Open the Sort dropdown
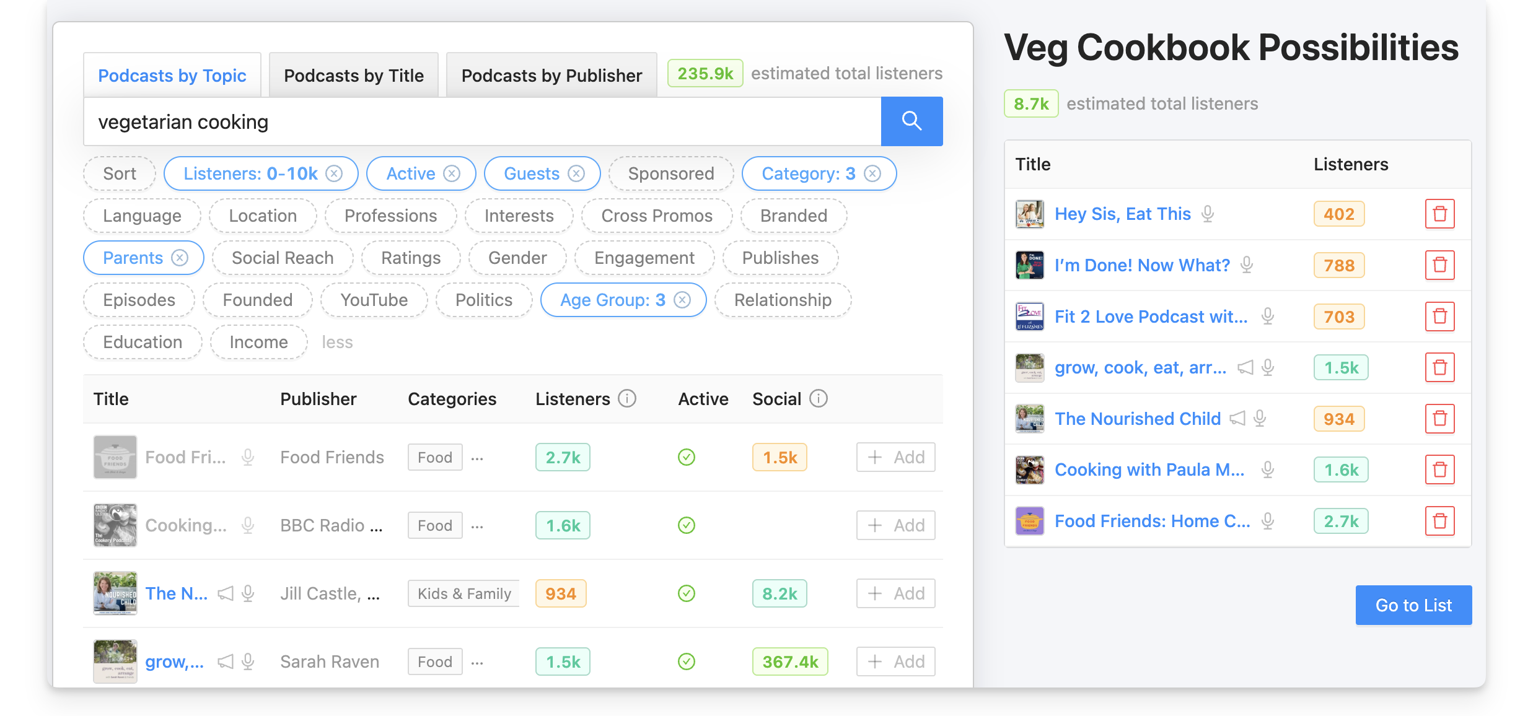This screenshot has width=1533, height=716. click(x=119, y=173)
